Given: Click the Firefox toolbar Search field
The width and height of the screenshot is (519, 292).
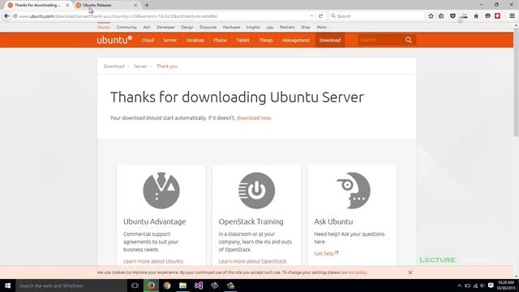Looking at the screenshot, I should (376, 16).
